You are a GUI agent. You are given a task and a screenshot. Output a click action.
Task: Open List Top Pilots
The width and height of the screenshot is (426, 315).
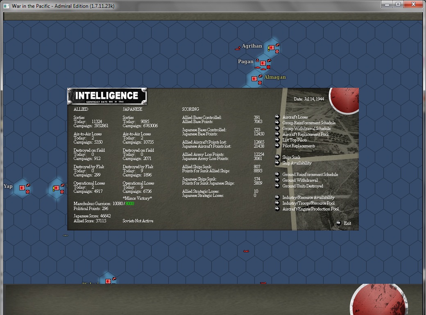[x=295, y=140]
